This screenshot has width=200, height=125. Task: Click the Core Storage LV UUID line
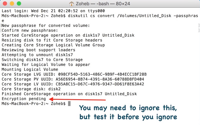click(73, 84)
